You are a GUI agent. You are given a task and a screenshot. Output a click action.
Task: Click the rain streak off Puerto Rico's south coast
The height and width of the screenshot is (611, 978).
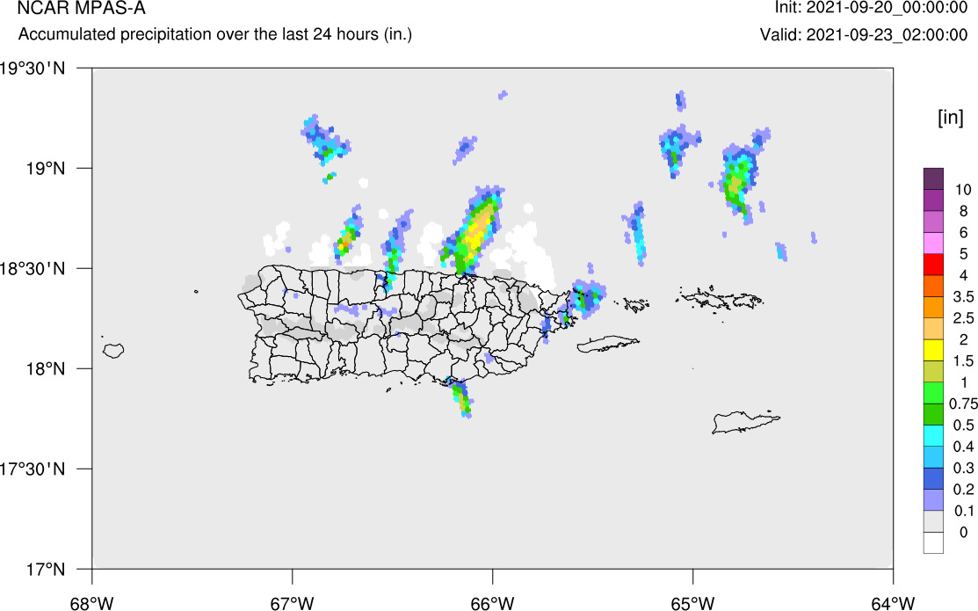pos(461,398)
